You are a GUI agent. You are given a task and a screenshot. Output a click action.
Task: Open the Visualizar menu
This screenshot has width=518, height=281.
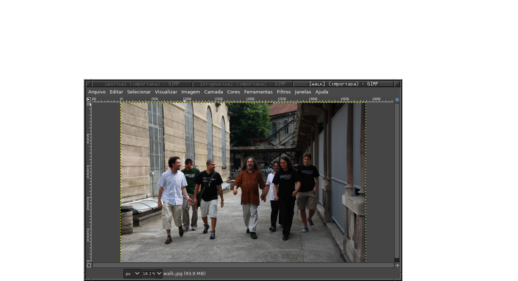pyautogui.click(x=166, y=92)
